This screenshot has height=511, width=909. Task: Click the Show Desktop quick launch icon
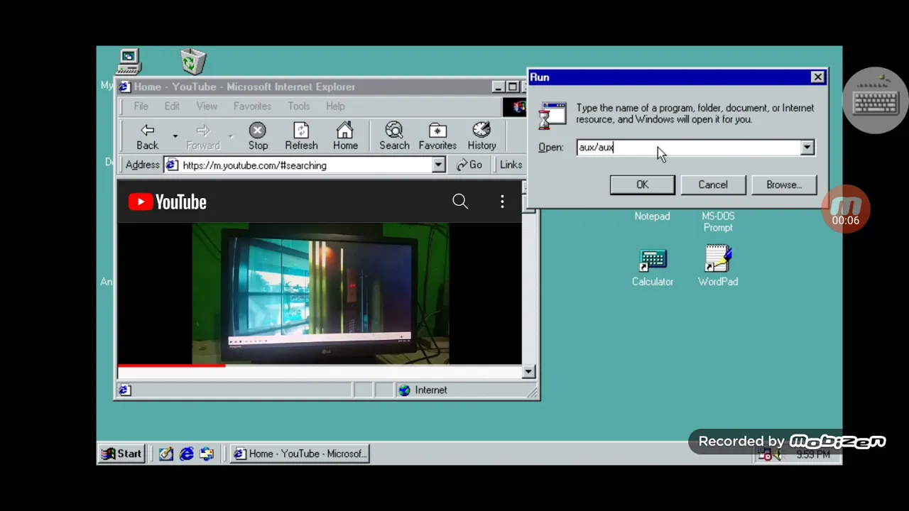coord(166,454)
